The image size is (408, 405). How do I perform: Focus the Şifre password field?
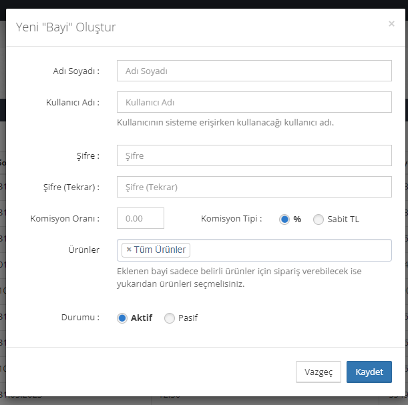tap(254, 155)
